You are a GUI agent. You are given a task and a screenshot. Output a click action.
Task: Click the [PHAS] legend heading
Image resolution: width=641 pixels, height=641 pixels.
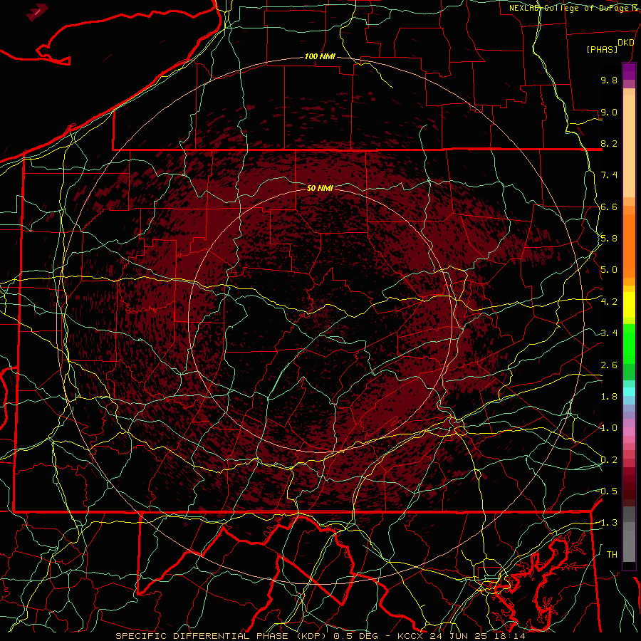(x=602, y=50)
